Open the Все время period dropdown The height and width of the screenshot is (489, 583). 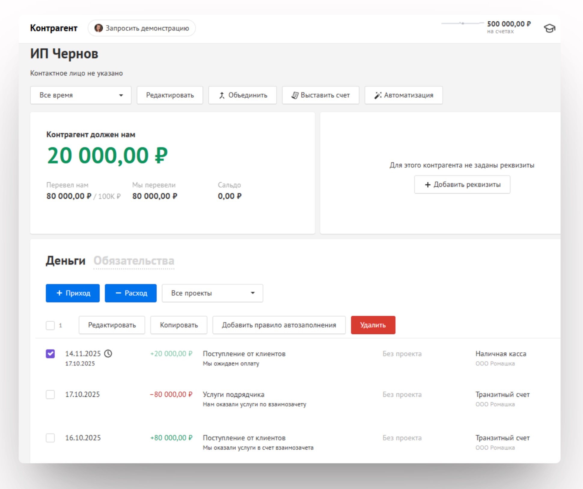pyautogui.click(x=81, y=95)
